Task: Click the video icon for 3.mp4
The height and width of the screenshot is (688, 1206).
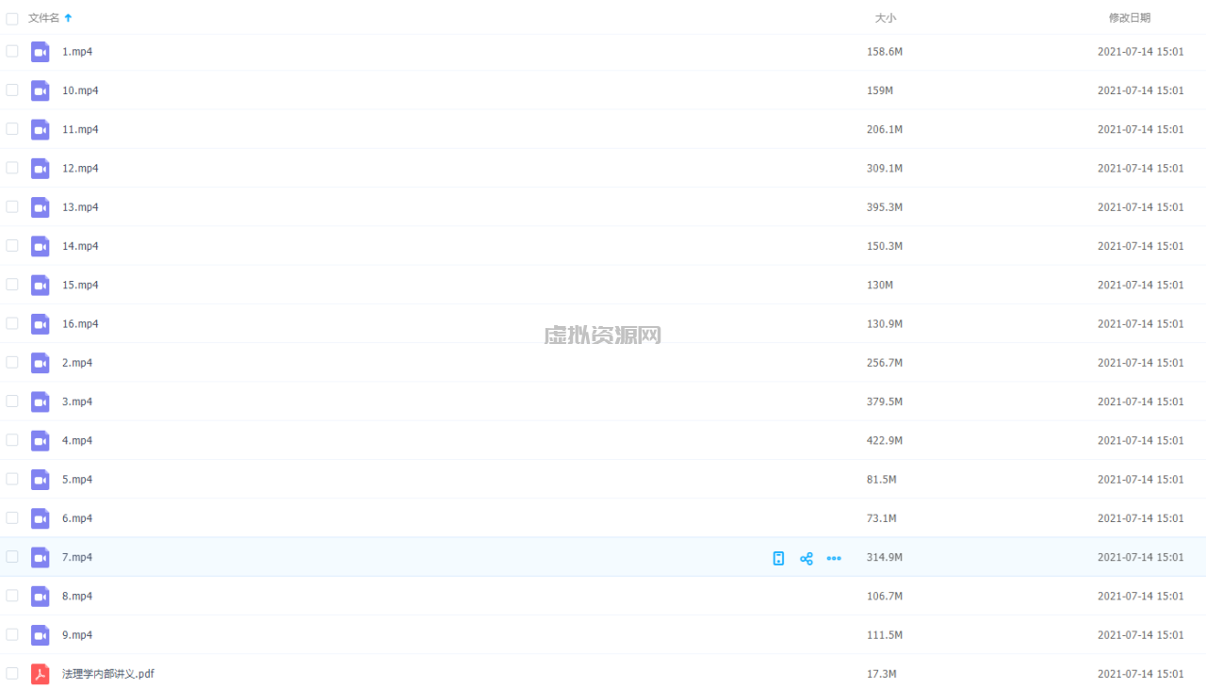Action: (x=40, y=401)
